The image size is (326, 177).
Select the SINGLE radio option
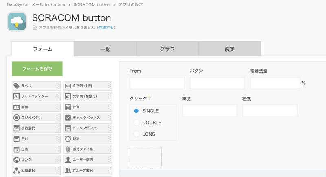tap(137, 111)
